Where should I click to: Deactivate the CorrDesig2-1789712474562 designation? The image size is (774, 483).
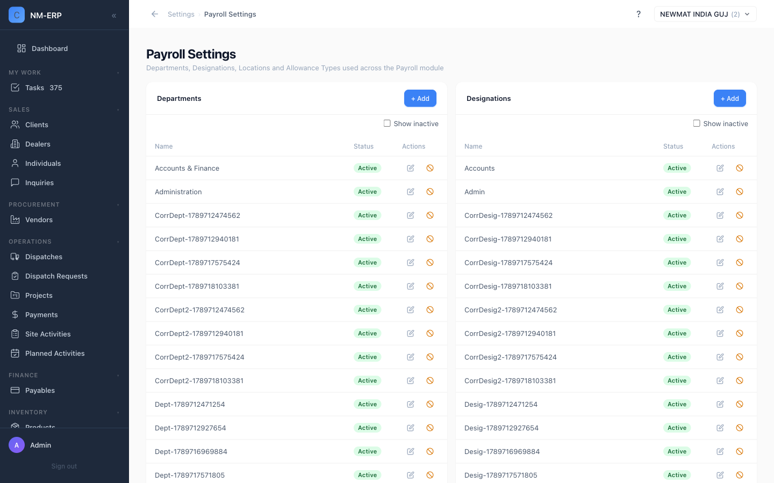[x=740, y=310]
